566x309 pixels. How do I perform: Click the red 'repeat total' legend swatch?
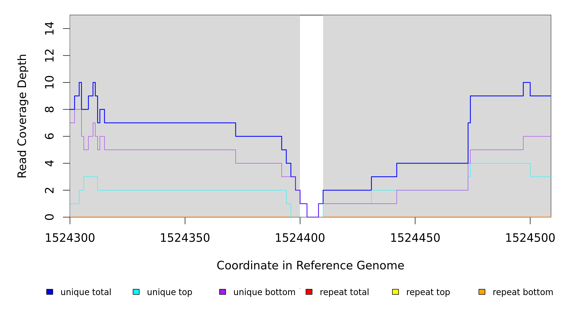[309, 292]
